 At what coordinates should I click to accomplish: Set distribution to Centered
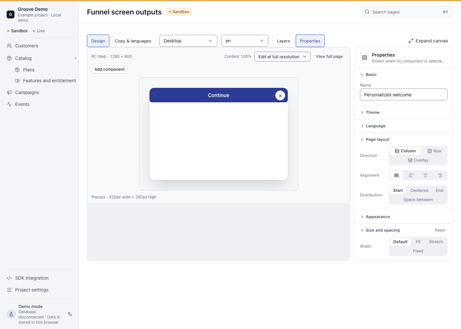point(419,190)
